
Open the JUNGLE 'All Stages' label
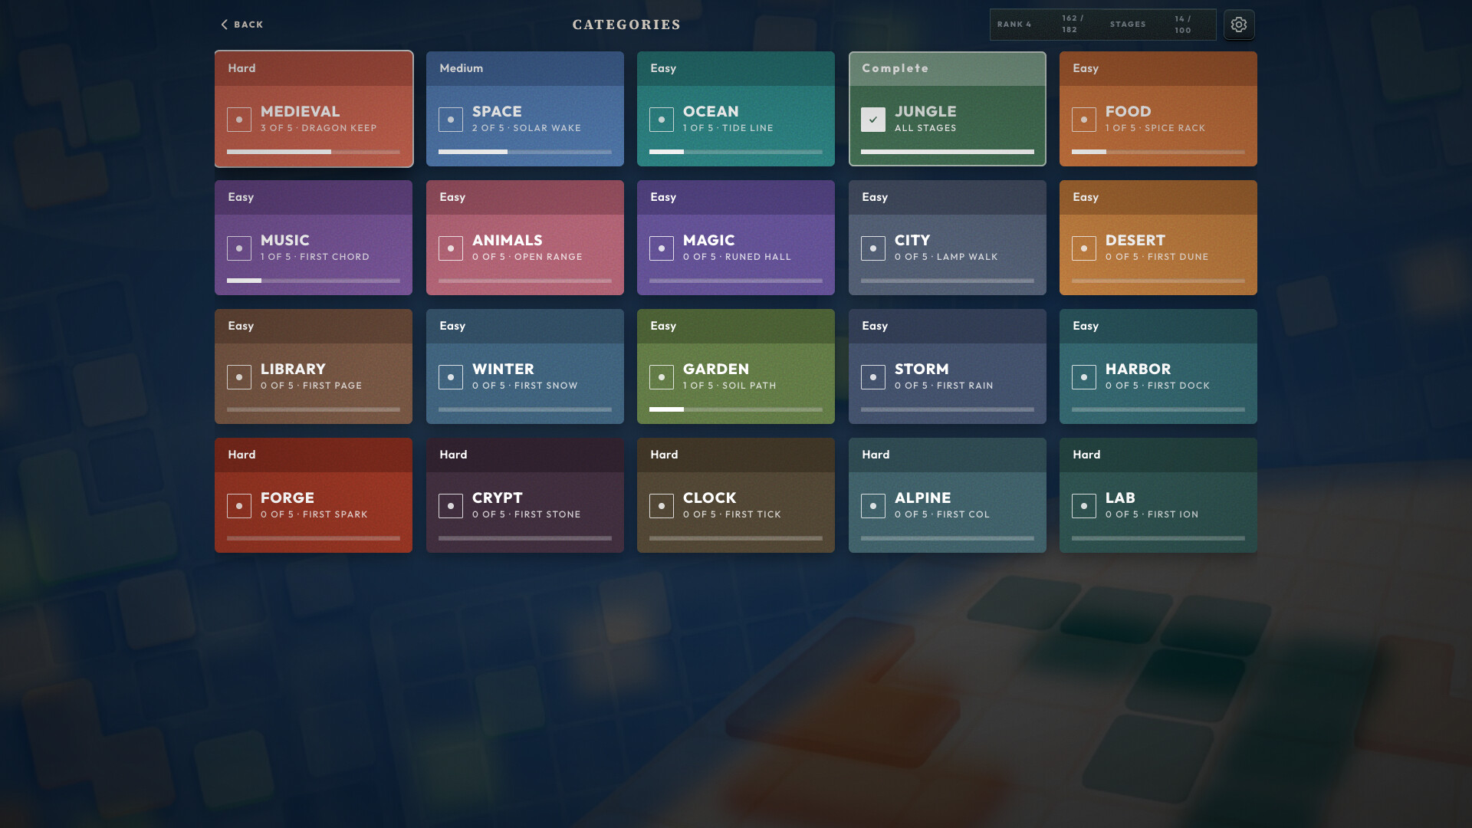pyautogui.click(x=925, y=128)
